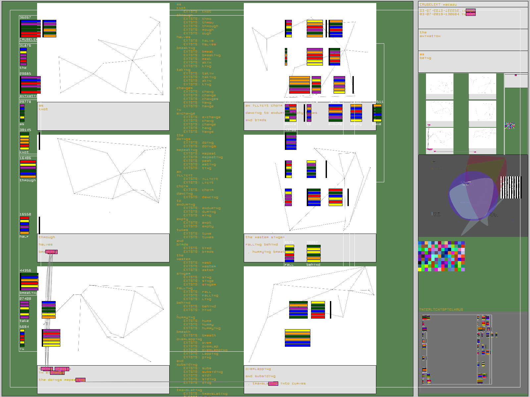Select the 'half' color bar glyph
Viewport: 530px width, 397px height.
[25, 225]
